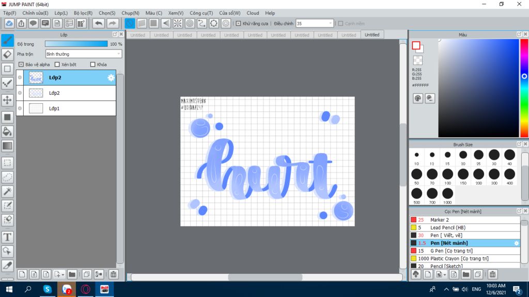Image resolution: width=529 pixels, height=297 pixels.
Task: Click the canvas artwork thumbnail of middle Lớp2 layer
Action: (x=36, y=93)
